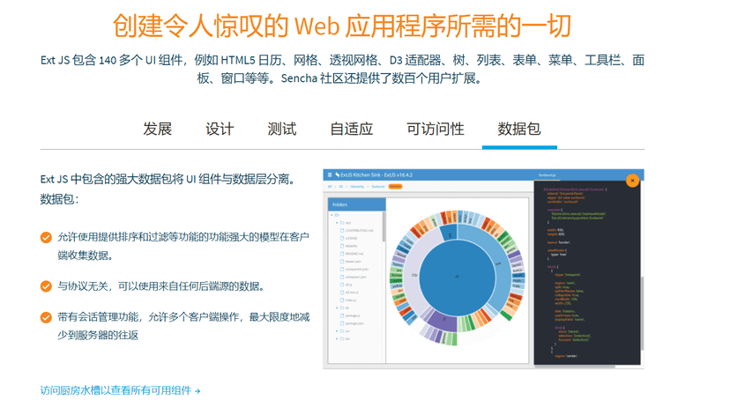Select bower.json in the Folders tree
Image resolution: width=730 pixels, height=400 pixels.
pyautogui.click(x=354, y=262)
